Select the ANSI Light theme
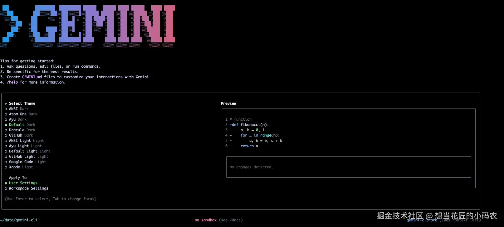This screenshot has width=504, height=227. (x=26, y=141)
